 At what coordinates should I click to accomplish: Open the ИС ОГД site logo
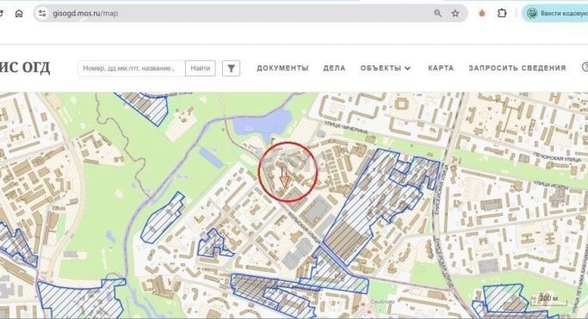pyautogui.click(x=25, y=68)
